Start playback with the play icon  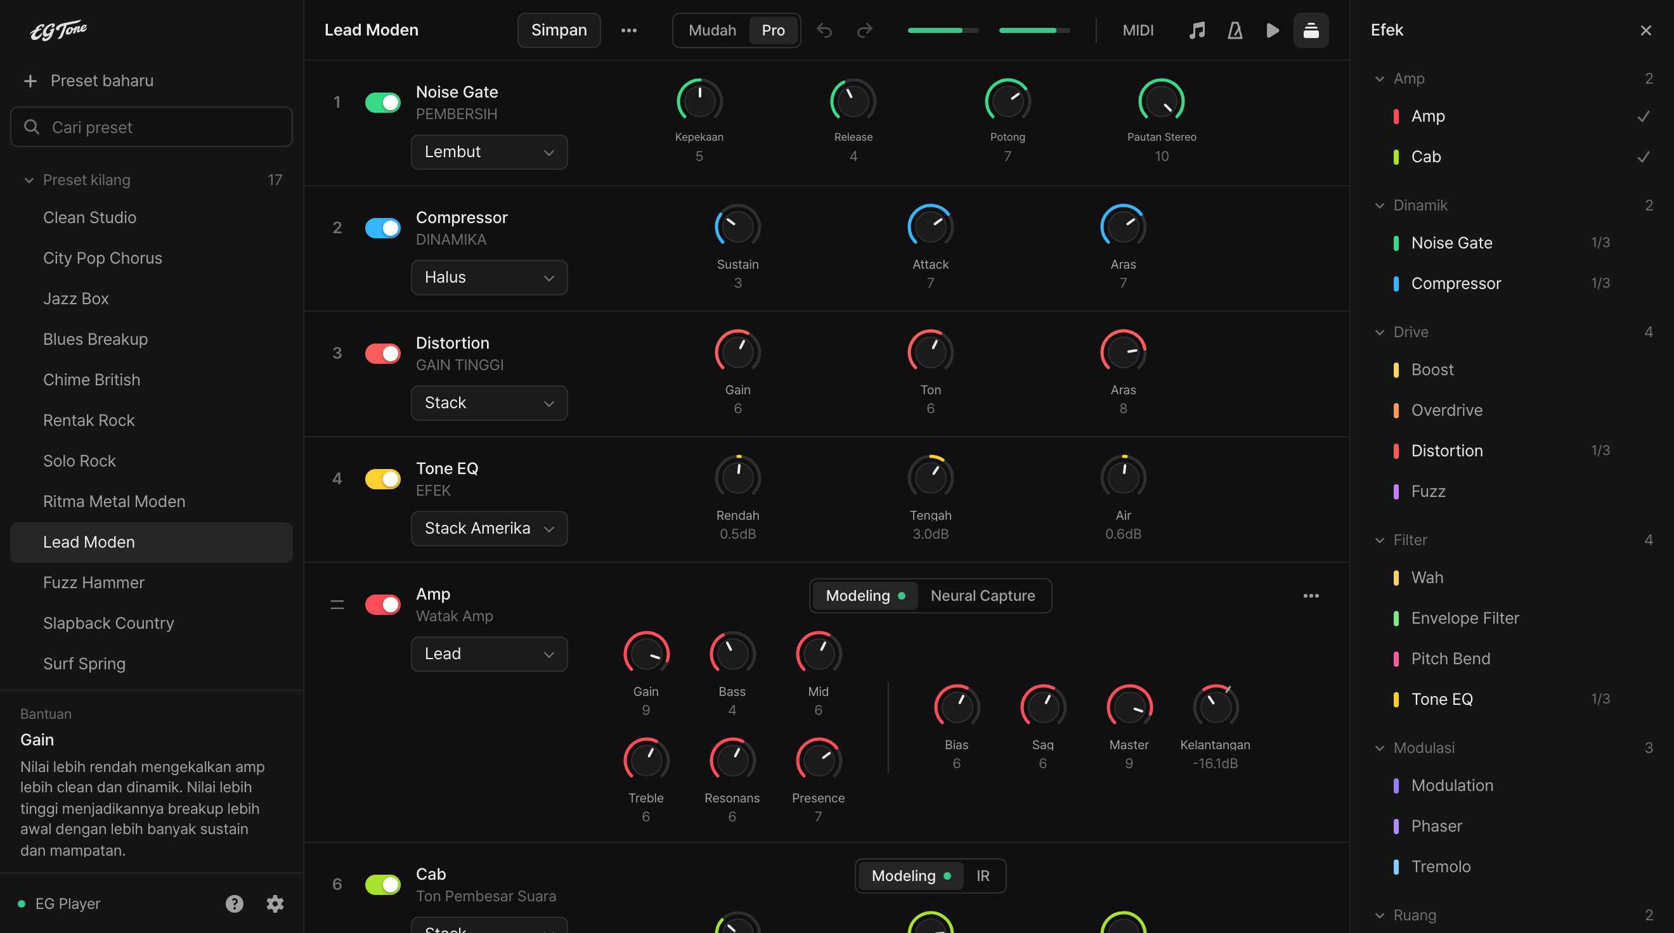(1273, 30)
